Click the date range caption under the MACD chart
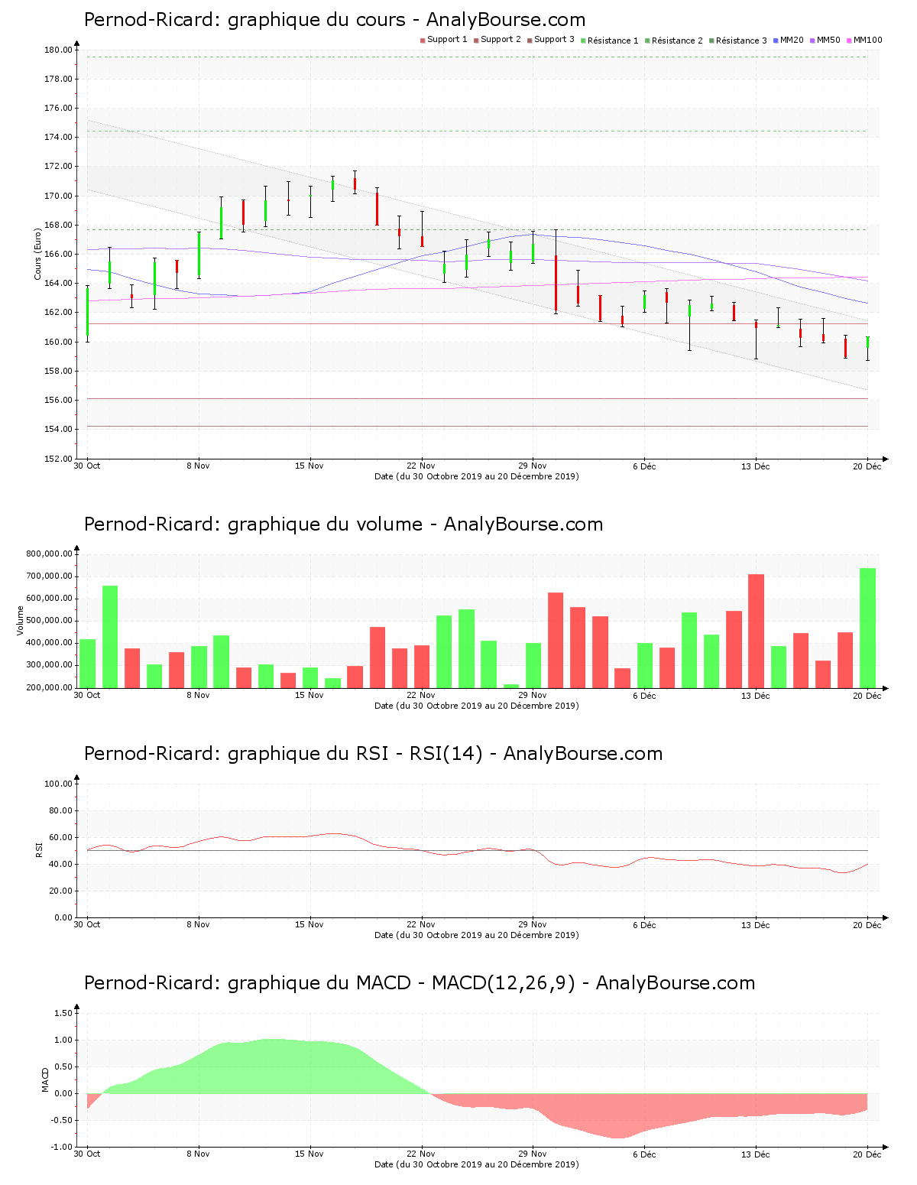 [477, 1164]
